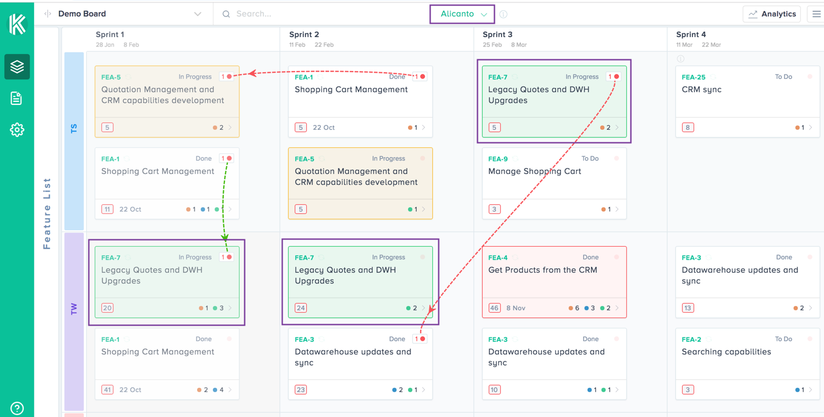Click info icon next to Alicanto
This screenshot has height=417, width=824.
tap(503, 14)
